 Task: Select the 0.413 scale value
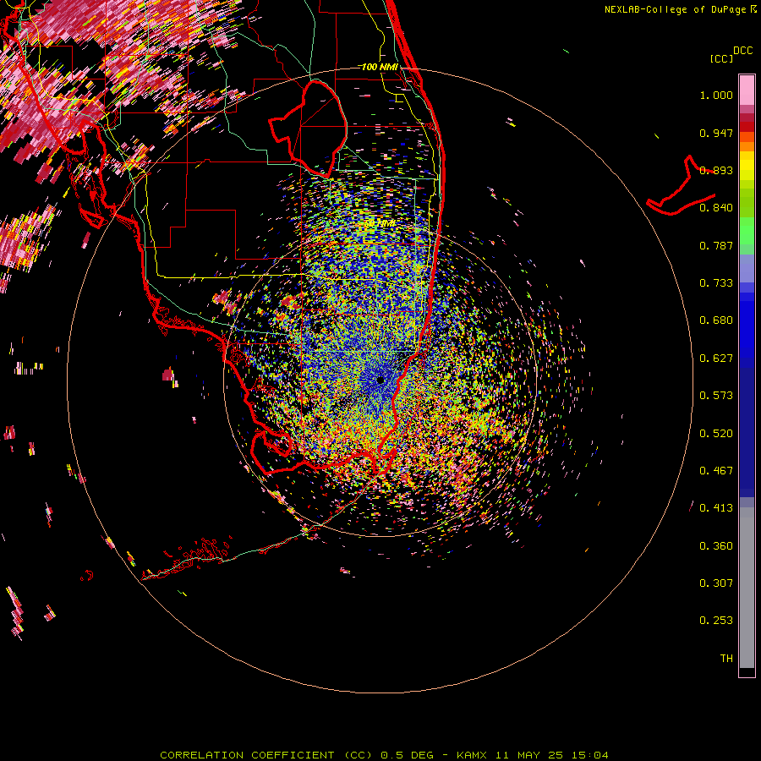716,508
